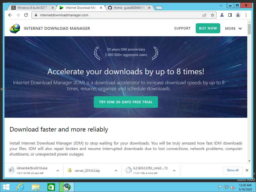
Task: Open a new browser tab
Action: [159, 7]
